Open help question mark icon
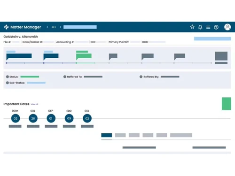The width and height of the screenshot is (235, 176). click(x=216, y=27)
